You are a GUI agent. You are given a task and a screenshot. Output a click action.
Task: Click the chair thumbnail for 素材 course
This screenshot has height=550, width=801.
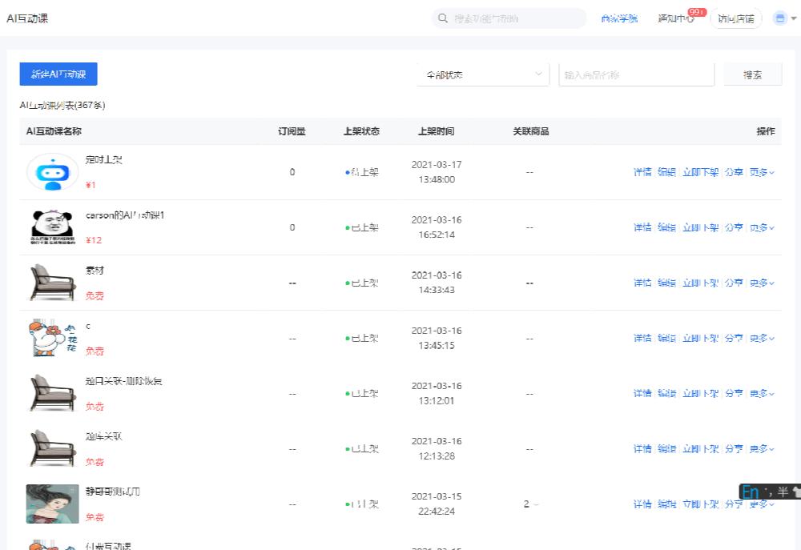52,283
